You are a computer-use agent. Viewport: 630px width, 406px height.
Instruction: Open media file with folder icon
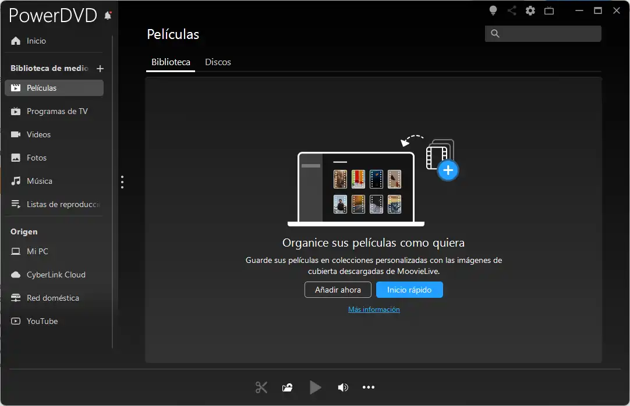287,387
